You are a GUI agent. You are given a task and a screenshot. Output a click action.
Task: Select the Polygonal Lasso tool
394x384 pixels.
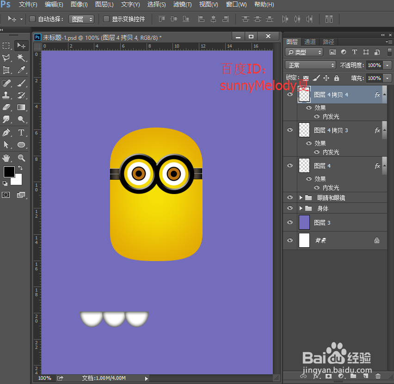click(6, 58)
